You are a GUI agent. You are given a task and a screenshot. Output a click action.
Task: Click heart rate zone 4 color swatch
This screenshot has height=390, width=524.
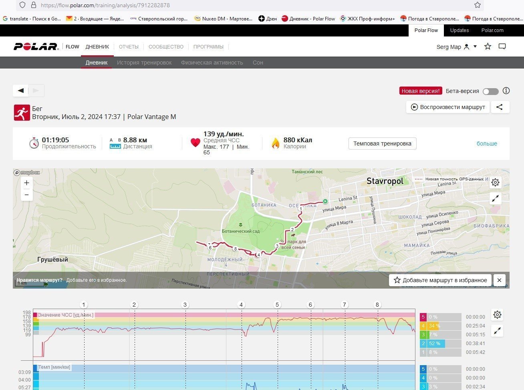pos(423,326)
